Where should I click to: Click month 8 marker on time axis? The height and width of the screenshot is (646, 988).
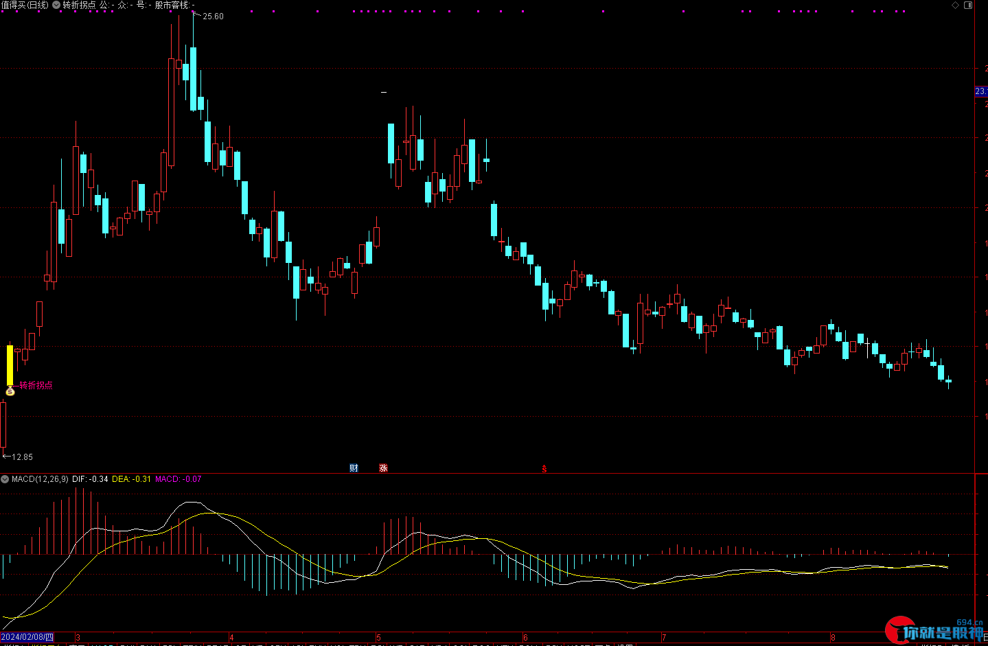[833, 638]
